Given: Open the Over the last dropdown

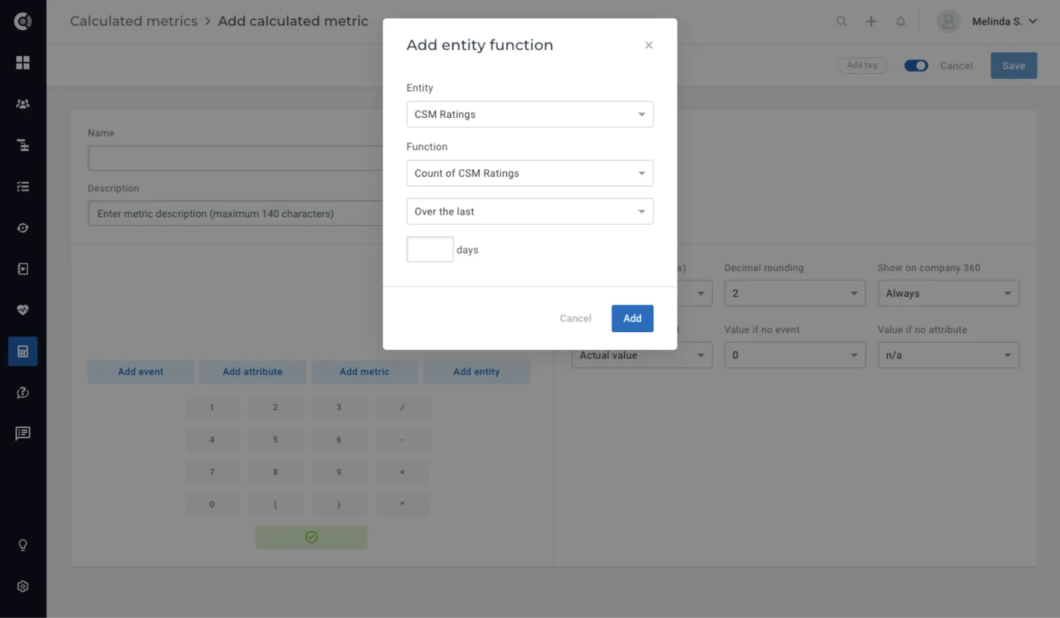Looking at the screenshot, I should (529, 212).
